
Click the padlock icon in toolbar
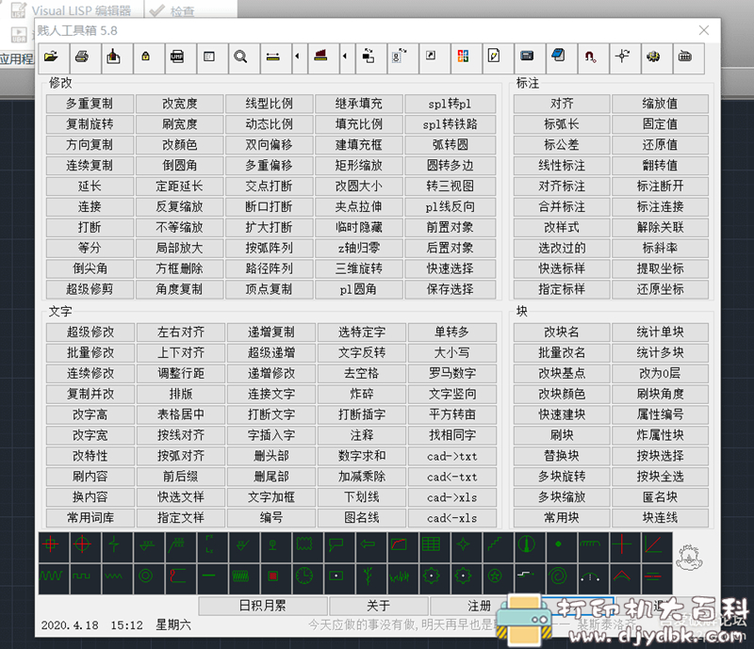[148, 57]
